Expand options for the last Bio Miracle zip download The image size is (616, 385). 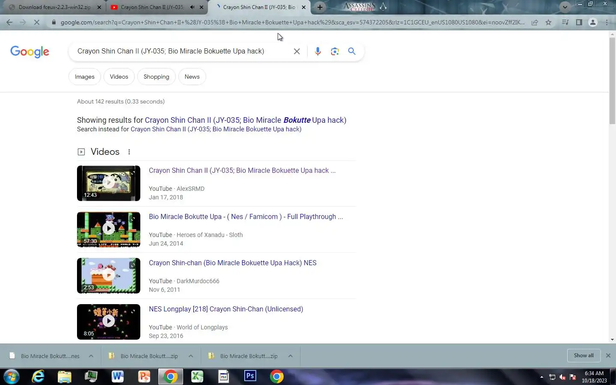290,356
